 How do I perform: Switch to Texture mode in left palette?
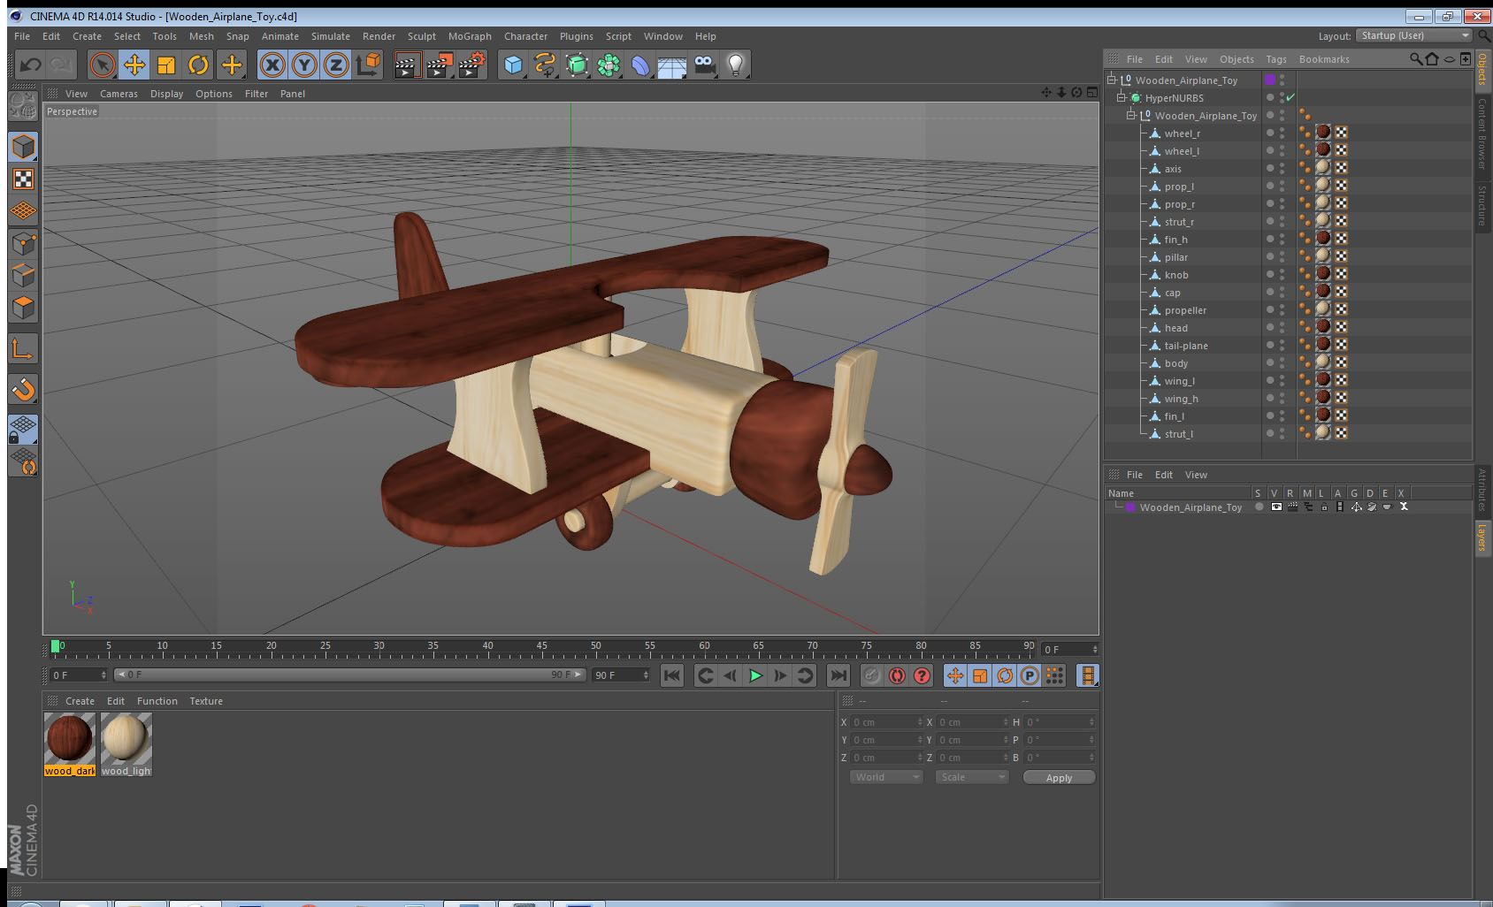click(x=23, y=179)
